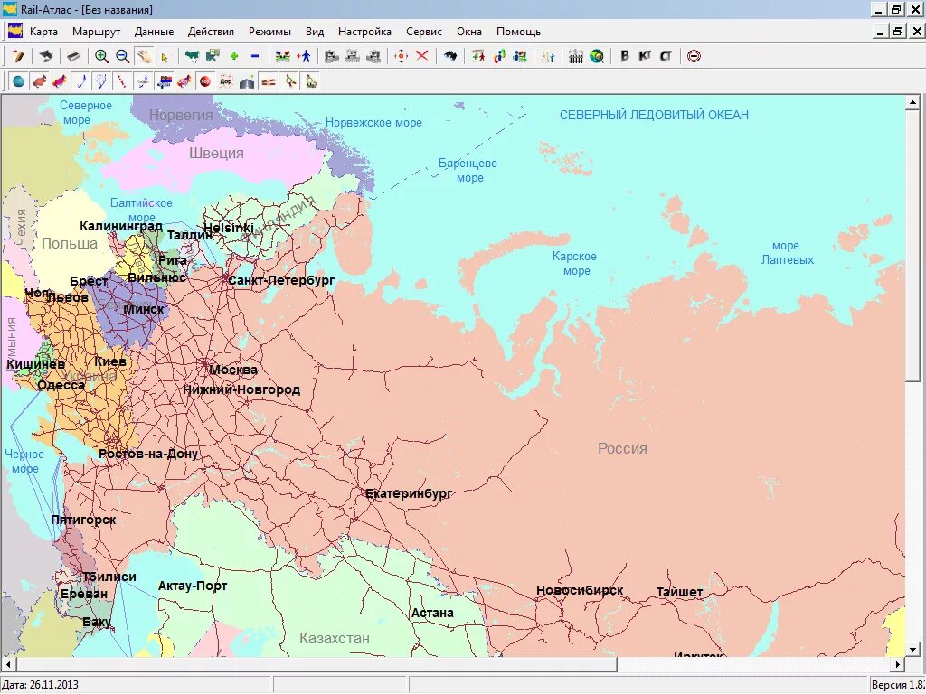Click the printer icon in toolbar
Image resolution: width=926 pixels, height=694 pixels.
pyautogui.click(x=73, y=56)
